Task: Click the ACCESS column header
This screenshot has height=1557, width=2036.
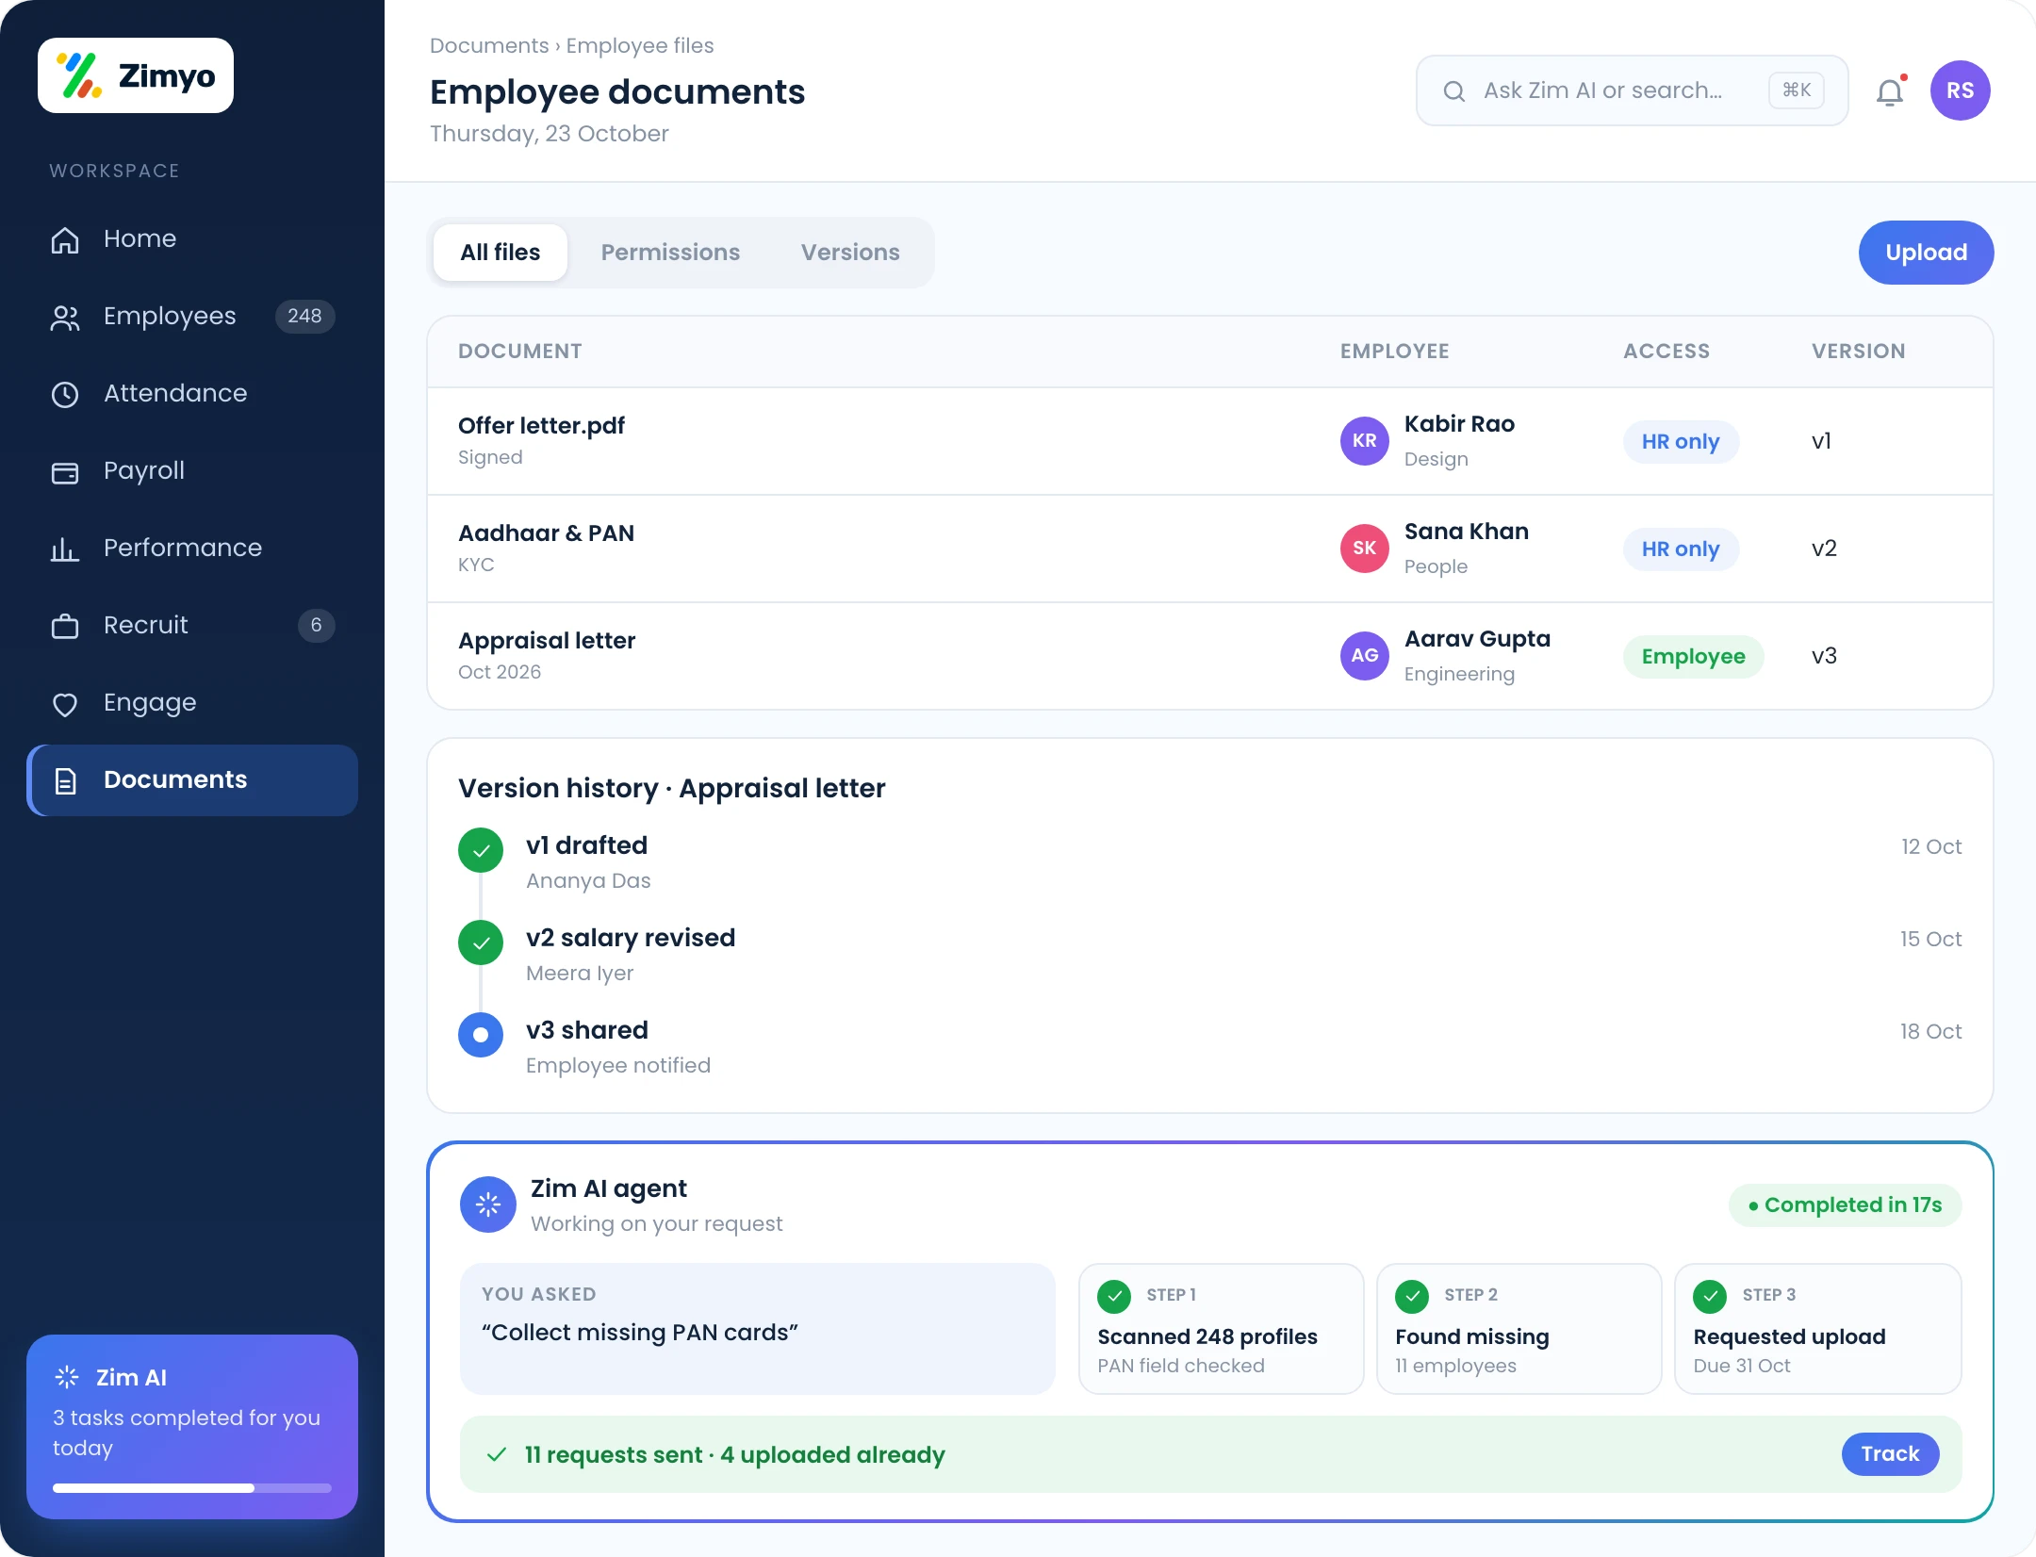Action: coord(1667,352)
